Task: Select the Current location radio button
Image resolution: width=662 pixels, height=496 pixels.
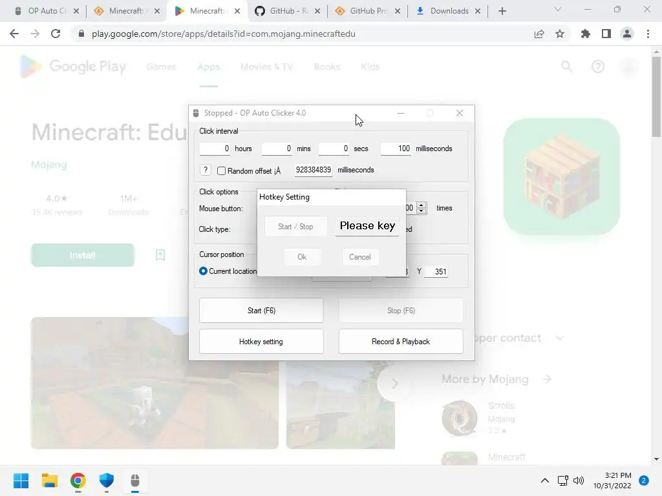Action: (203, 271)
